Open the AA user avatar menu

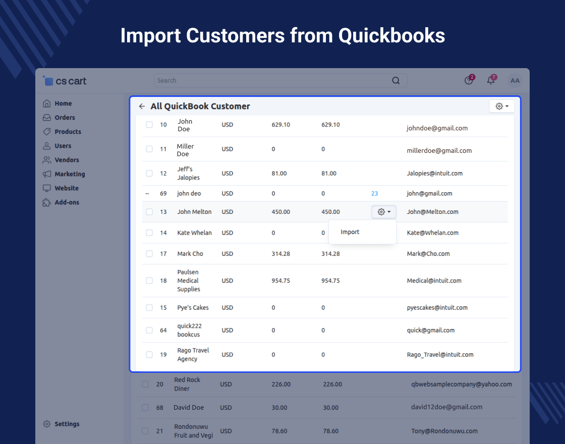(515, 80)
